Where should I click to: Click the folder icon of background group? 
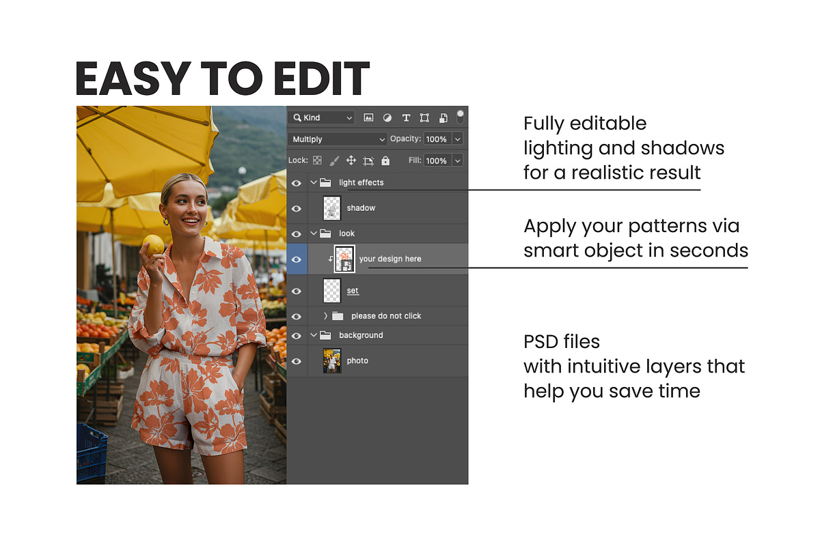click(x=325, y=335)
